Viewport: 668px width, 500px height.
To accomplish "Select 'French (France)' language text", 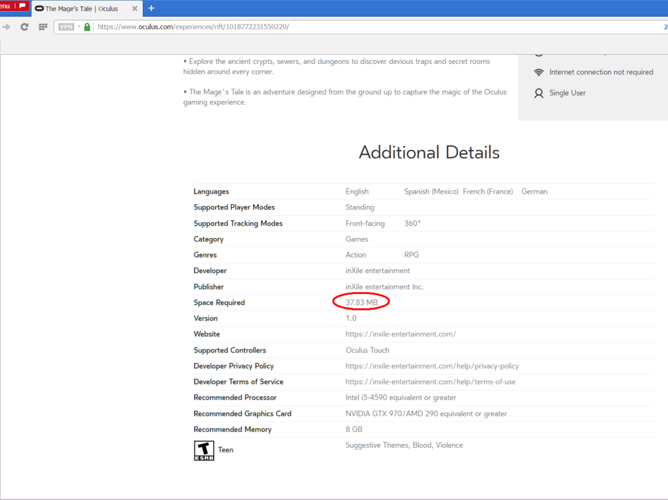I will [x=488, y=192].
